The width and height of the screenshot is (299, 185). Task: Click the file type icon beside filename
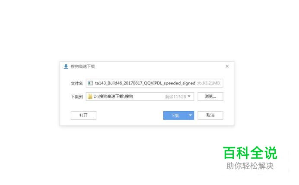[x=90, y=83]
